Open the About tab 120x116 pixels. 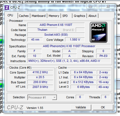coord(92,16)
